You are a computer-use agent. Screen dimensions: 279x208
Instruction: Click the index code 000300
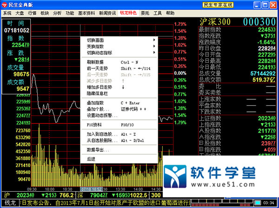click(259, 22)
